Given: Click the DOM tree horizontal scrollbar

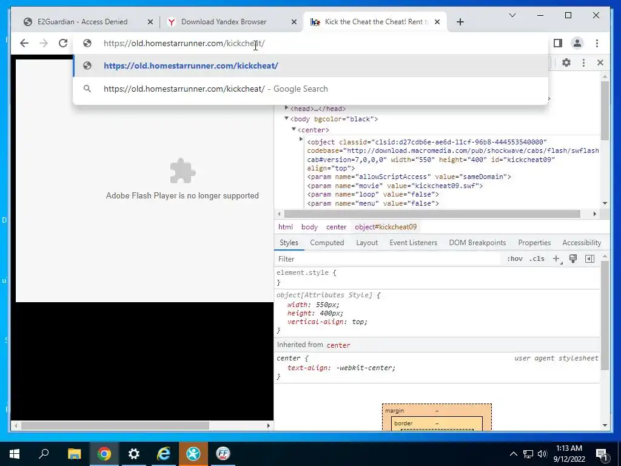Looking at the screenshot, I should (432, 214).
